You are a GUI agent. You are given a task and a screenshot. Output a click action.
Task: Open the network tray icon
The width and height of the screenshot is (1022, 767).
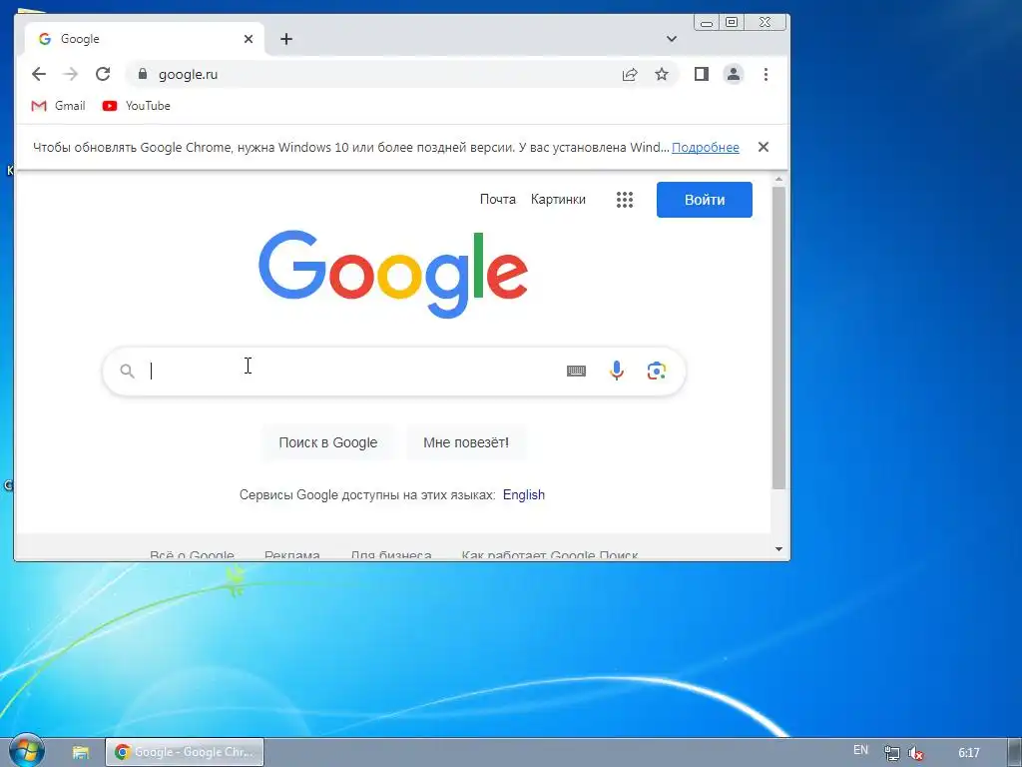pyautogui.click(x=891, y=753)
